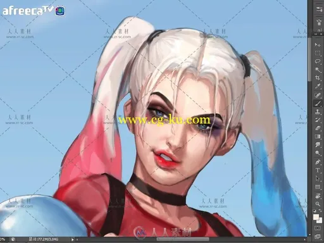The height and width of the screenshot is (243, 324).
Task: Select the Smudge tool
Action: click(318, 145)
